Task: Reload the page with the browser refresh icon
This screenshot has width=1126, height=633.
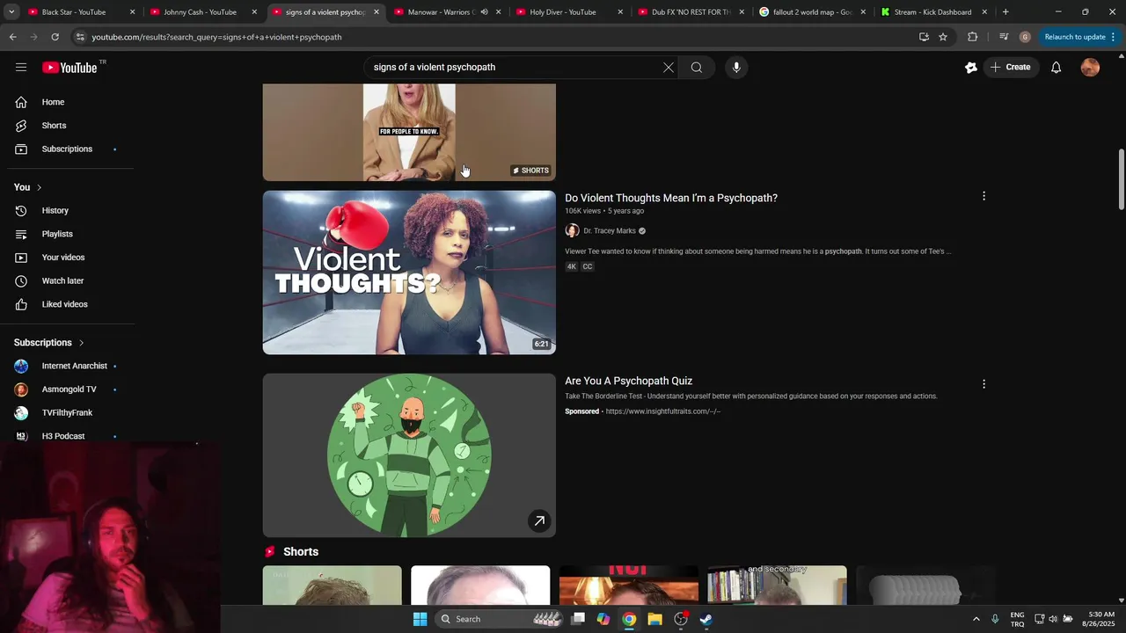Action: 55,37
